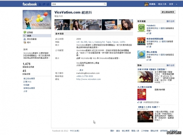Screen dimensions: 183x135
Task: Click the dragon ad image
Action: coord(145,77)
